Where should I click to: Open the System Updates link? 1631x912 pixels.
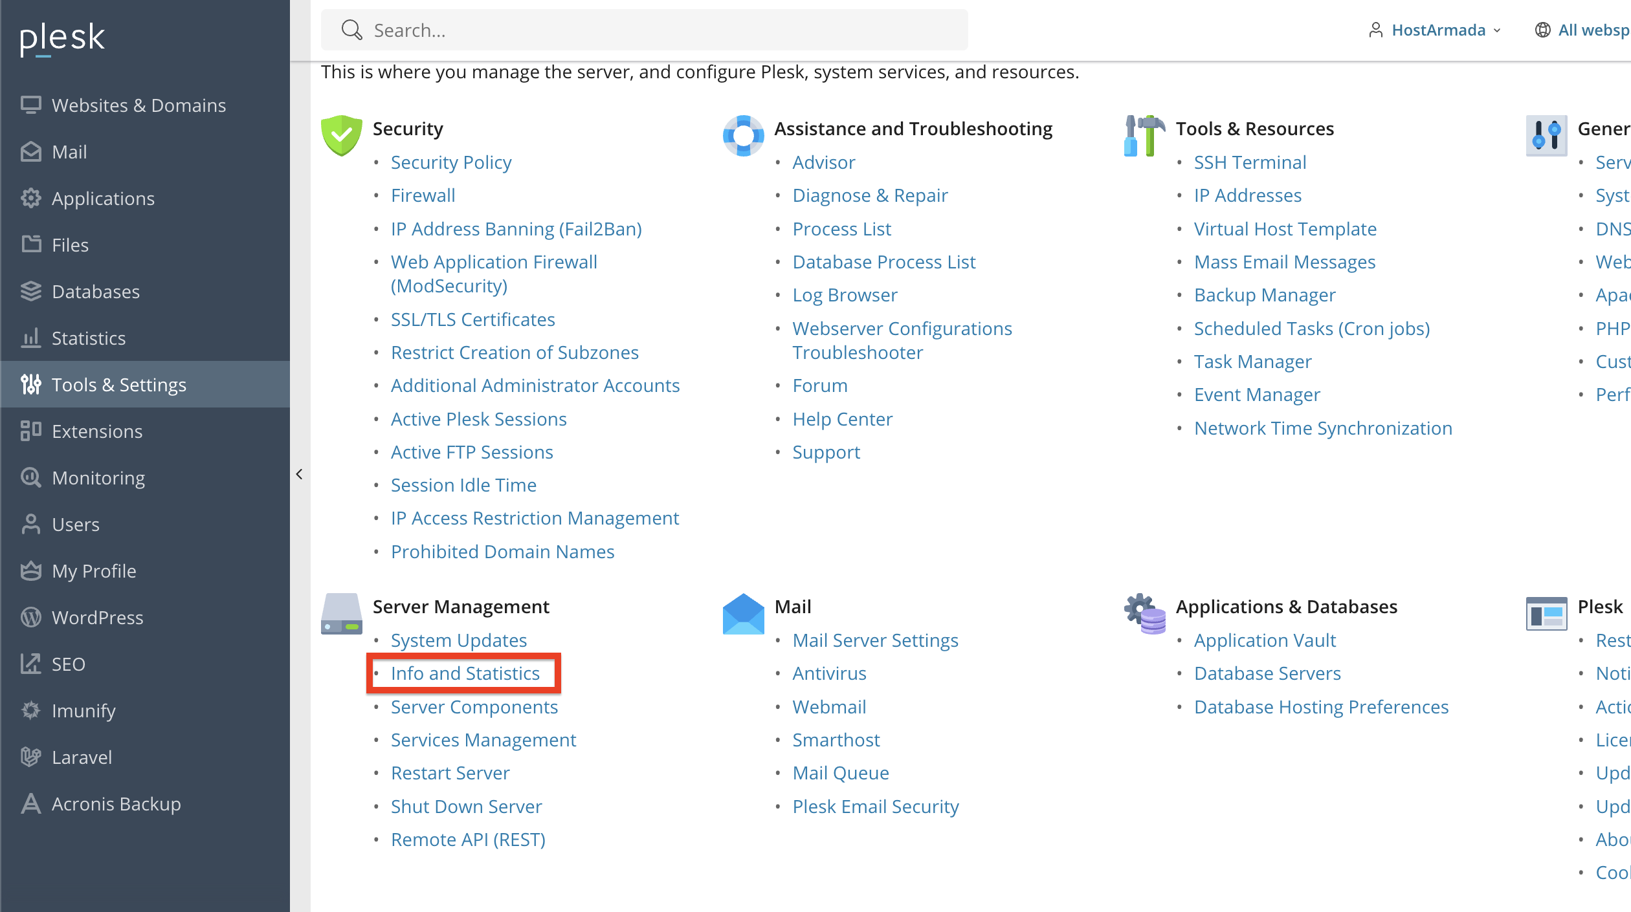pyautogui.click(x=459, y=640)
